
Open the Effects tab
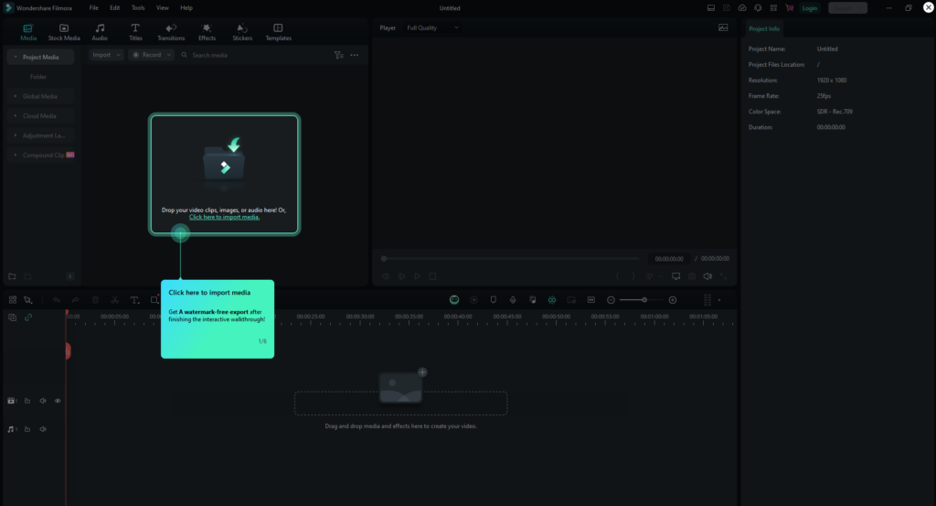[x=207, y=32]
